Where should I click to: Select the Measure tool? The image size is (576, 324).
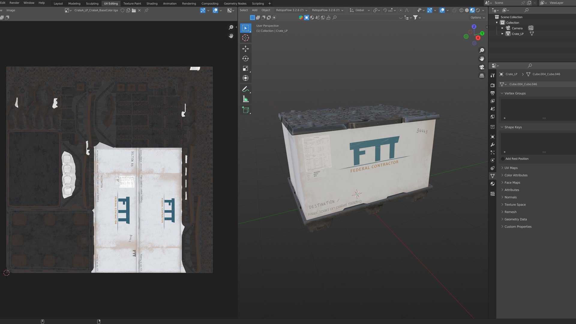pyautogui.click(x=245, y=99)
